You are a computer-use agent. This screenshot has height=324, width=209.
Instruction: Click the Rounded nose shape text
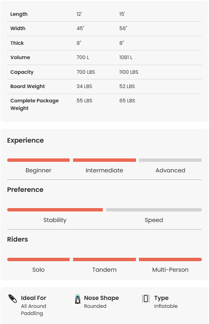point(95,306)
